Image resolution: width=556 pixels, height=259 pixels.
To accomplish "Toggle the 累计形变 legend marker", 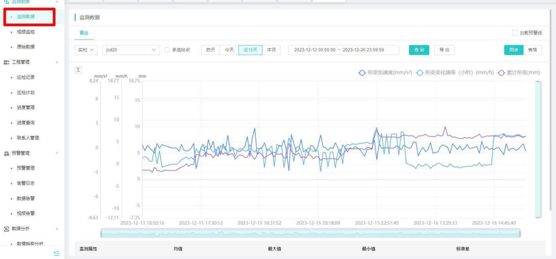I will click(x=501, y=73).
